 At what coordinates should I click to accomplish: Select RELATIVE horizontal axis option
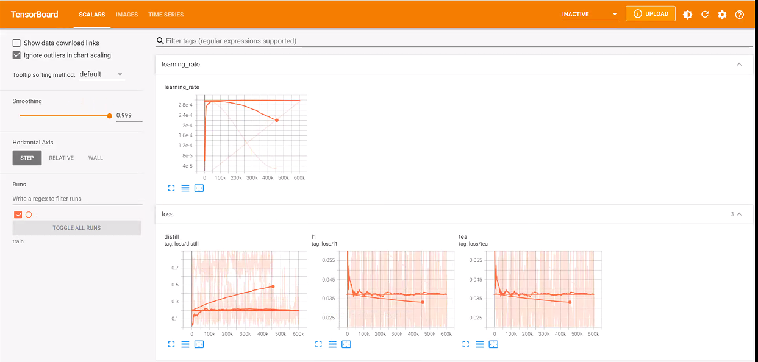[x=61, y=158]
